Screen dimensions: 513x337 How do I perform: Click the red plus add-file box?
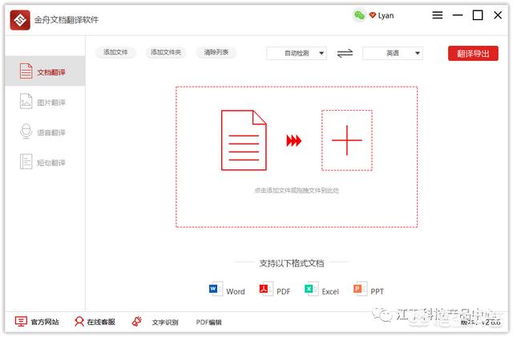347,140
